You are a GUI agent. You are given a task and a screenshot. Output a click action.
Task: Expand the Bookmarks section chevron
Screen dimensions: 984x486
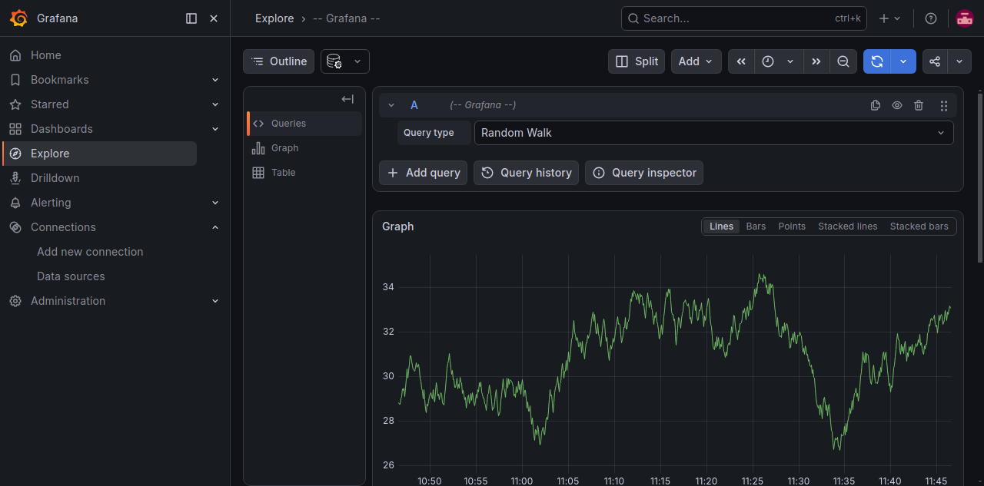click(x=215, y=80)
